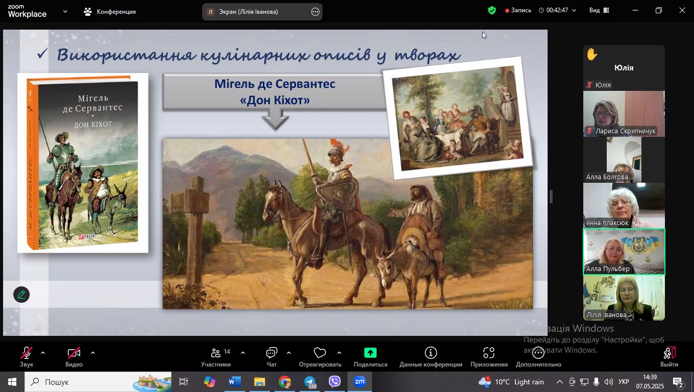Open the Чат chat panel

coord(271,357)
